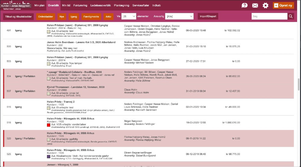Viewport: 301px width, 167px height.
Task: Switch to the Min plan tab
Action: click(x=39, y=5)
